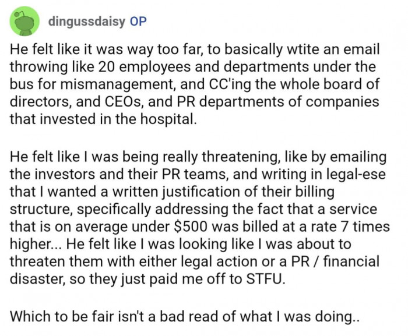Click the green Reddit alien avatar
Image resolution: width=408 pixels, height=336 pixels.
pos(22,23)
